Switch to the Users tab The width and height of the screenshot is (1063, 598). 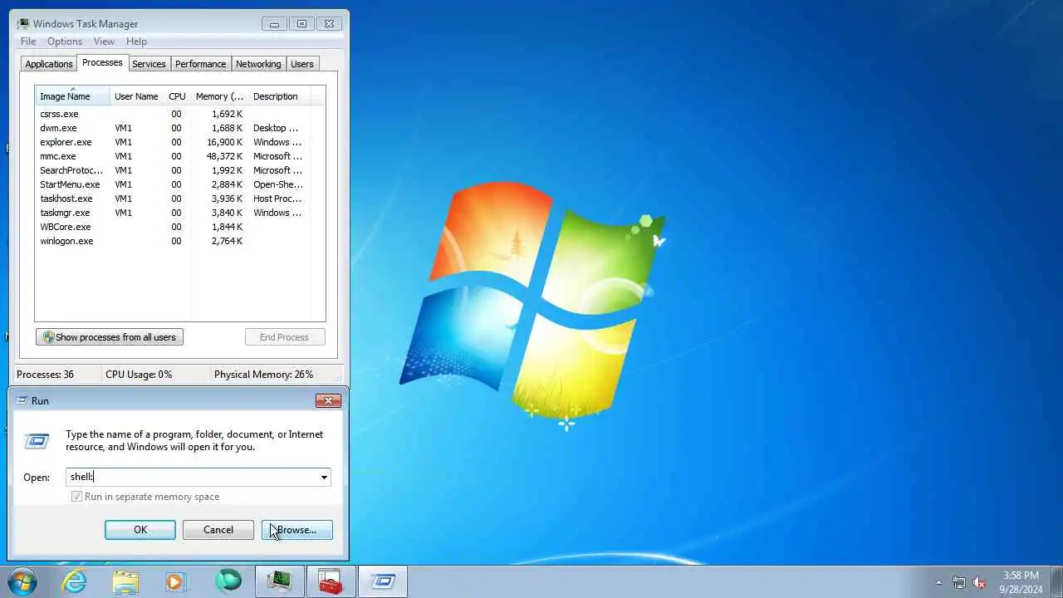click(x=302, y=64)
